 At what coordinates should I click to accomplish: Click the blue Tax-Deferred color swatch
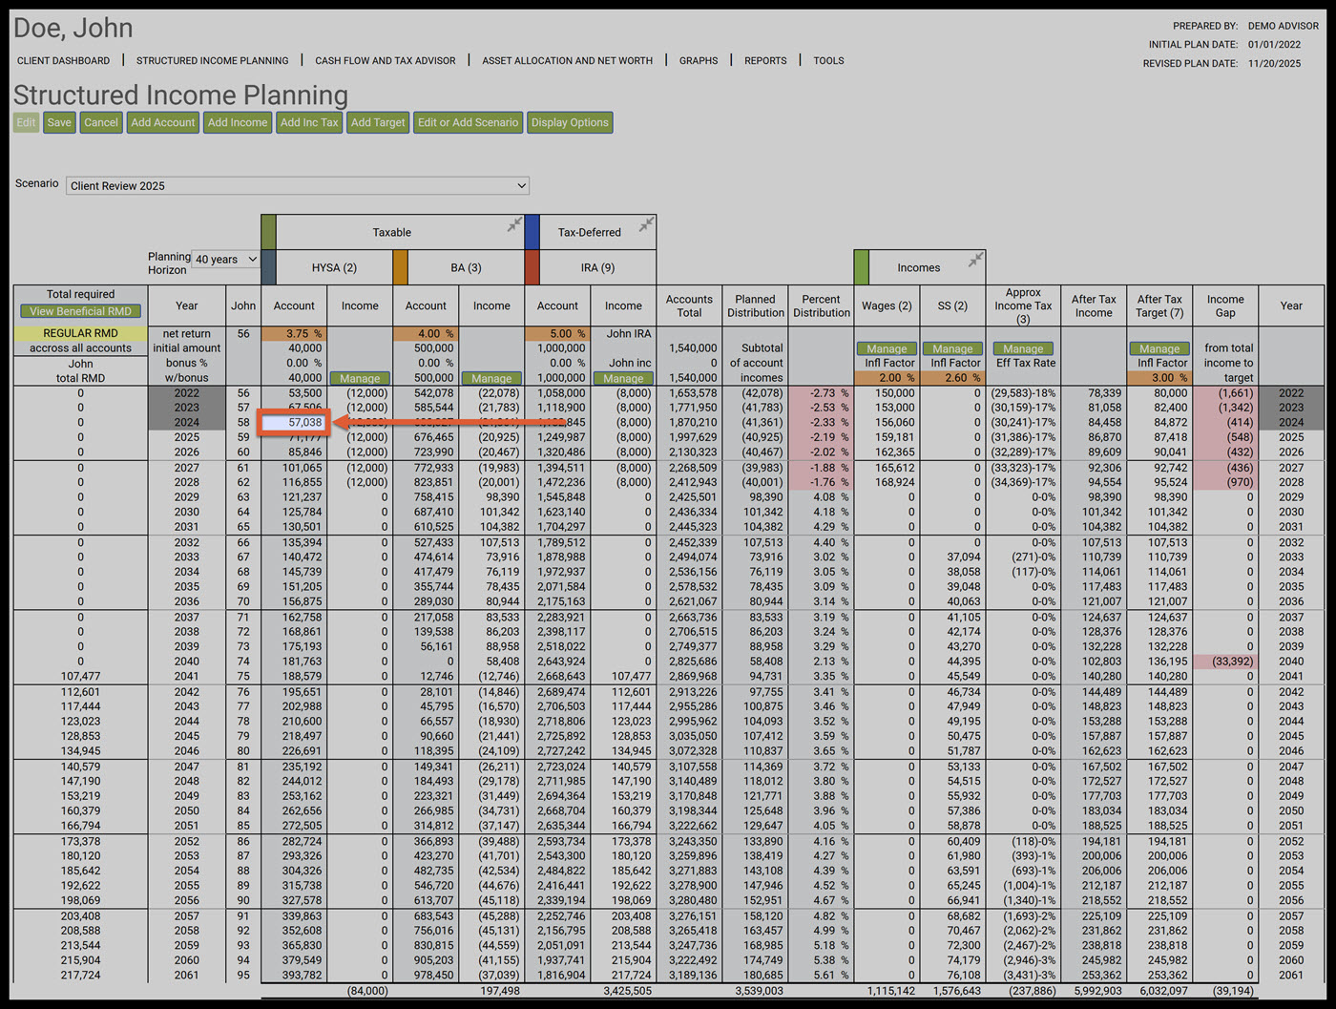[x=532, y=232]
